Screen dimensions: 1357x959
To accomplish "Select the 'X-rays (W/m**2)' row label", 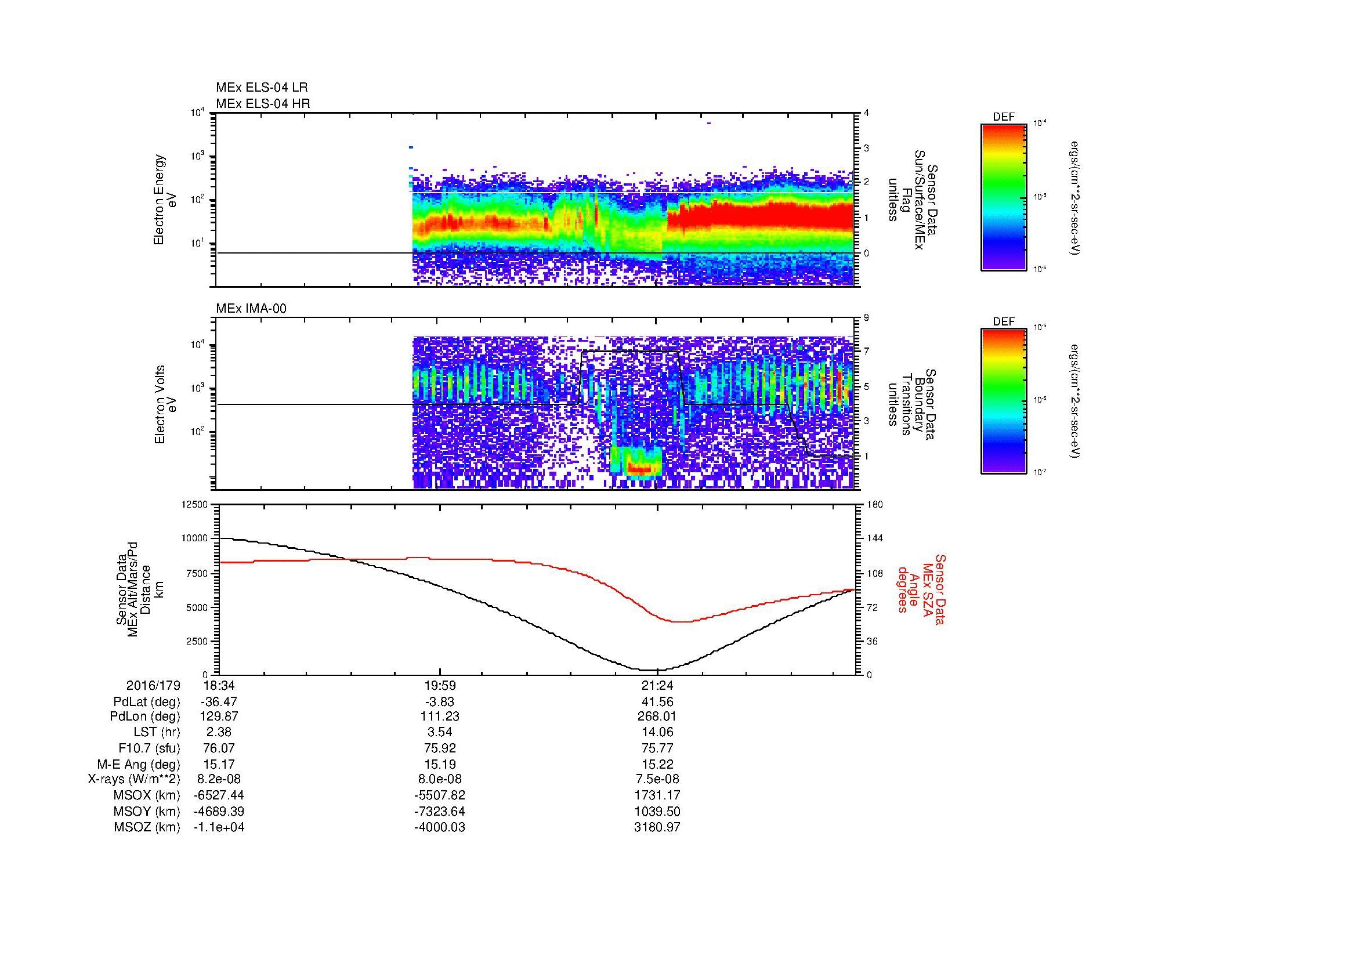I will (x=134, y=780).
